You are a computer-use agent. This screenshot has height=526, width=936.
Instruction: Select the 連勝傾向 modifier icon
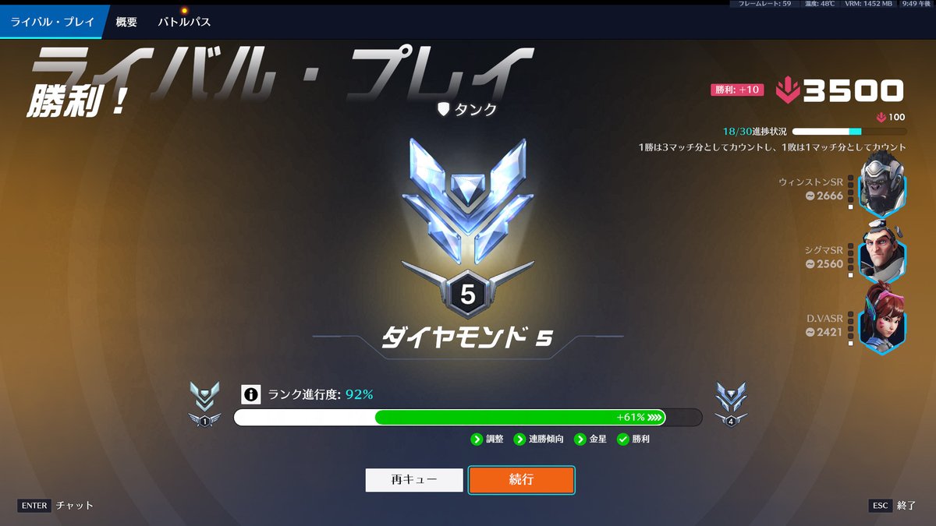(x=519, y=440)
